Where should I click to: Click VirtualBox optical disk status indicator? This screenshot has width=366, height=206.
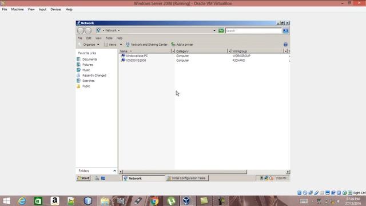[305, 193]
